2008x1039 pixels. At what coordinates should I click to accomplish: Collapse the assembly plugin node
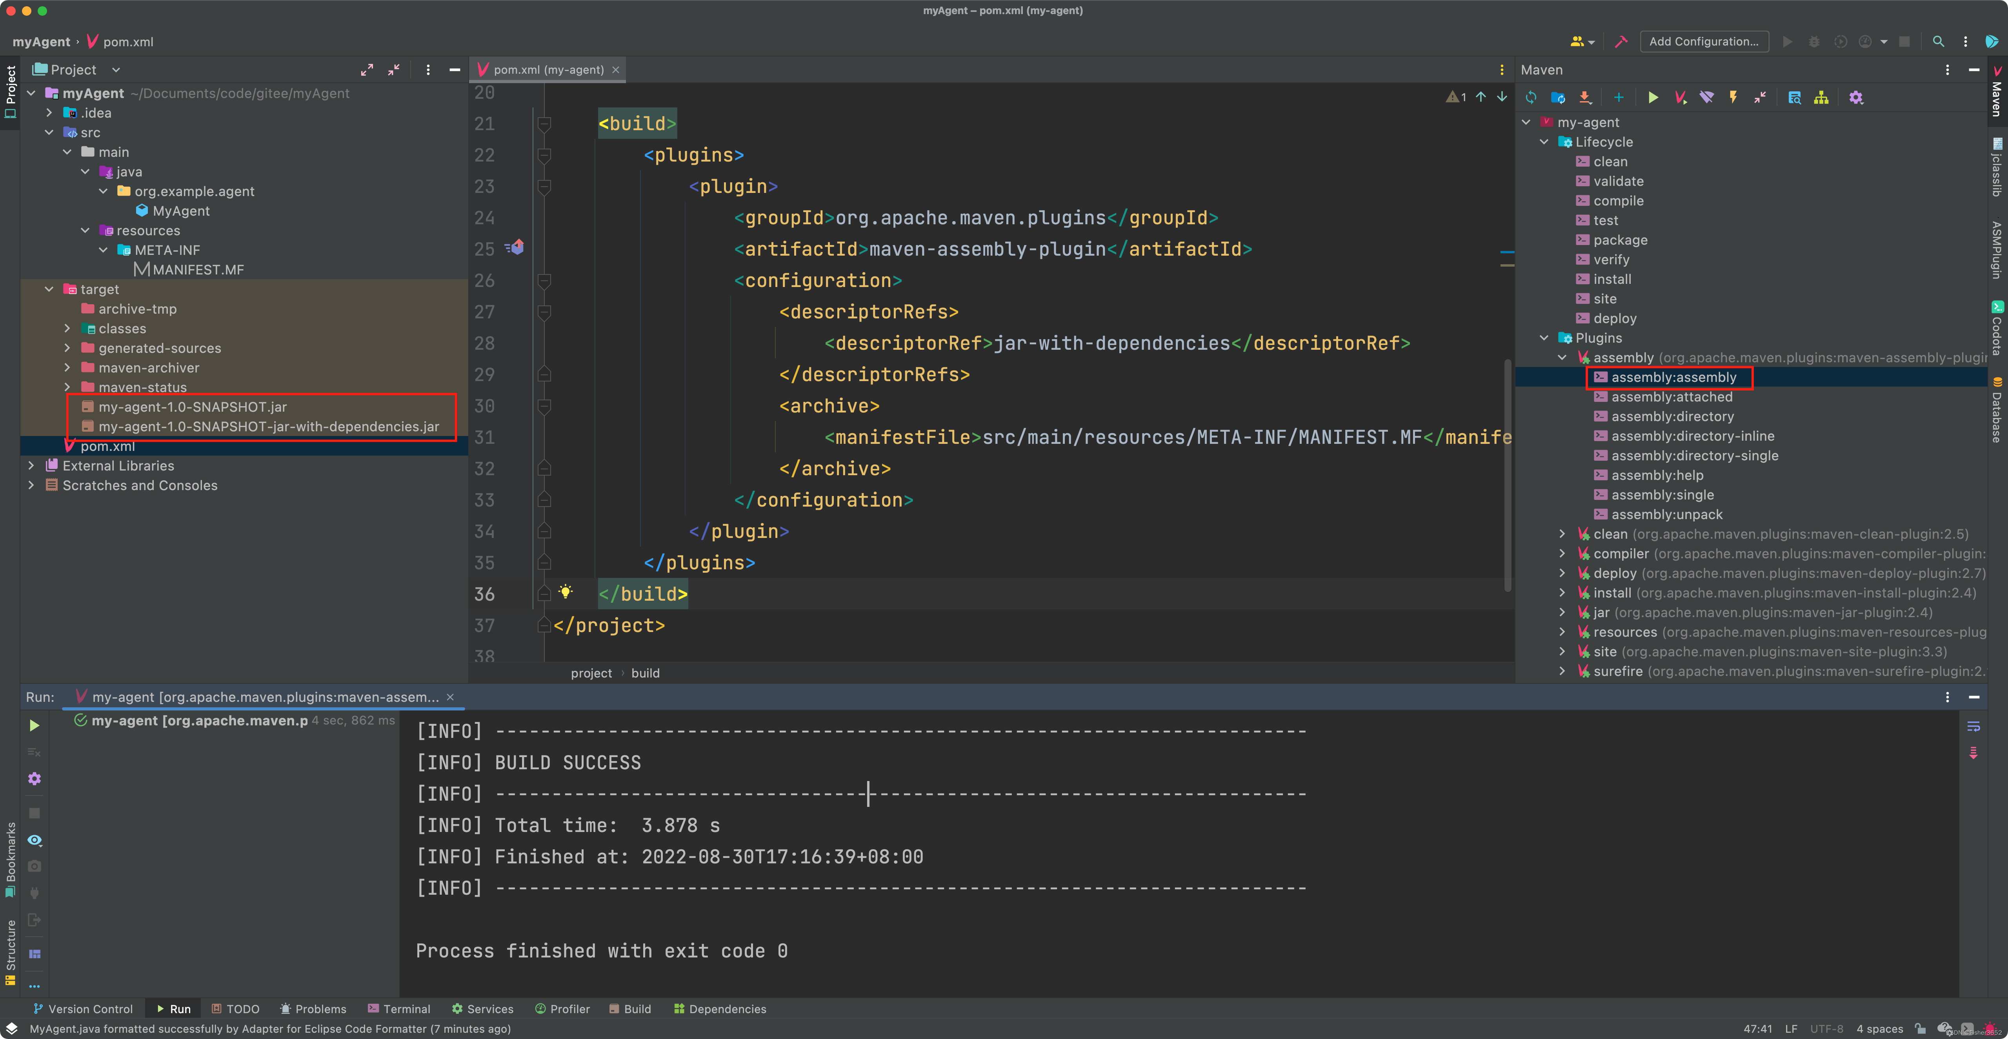click(x=1562, y=357)
